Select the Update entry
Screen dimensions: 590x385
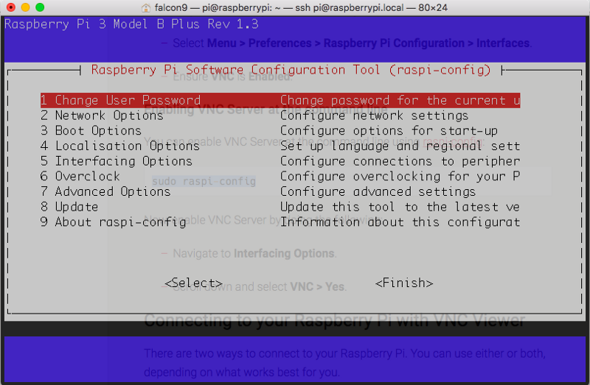coord(69,207)
